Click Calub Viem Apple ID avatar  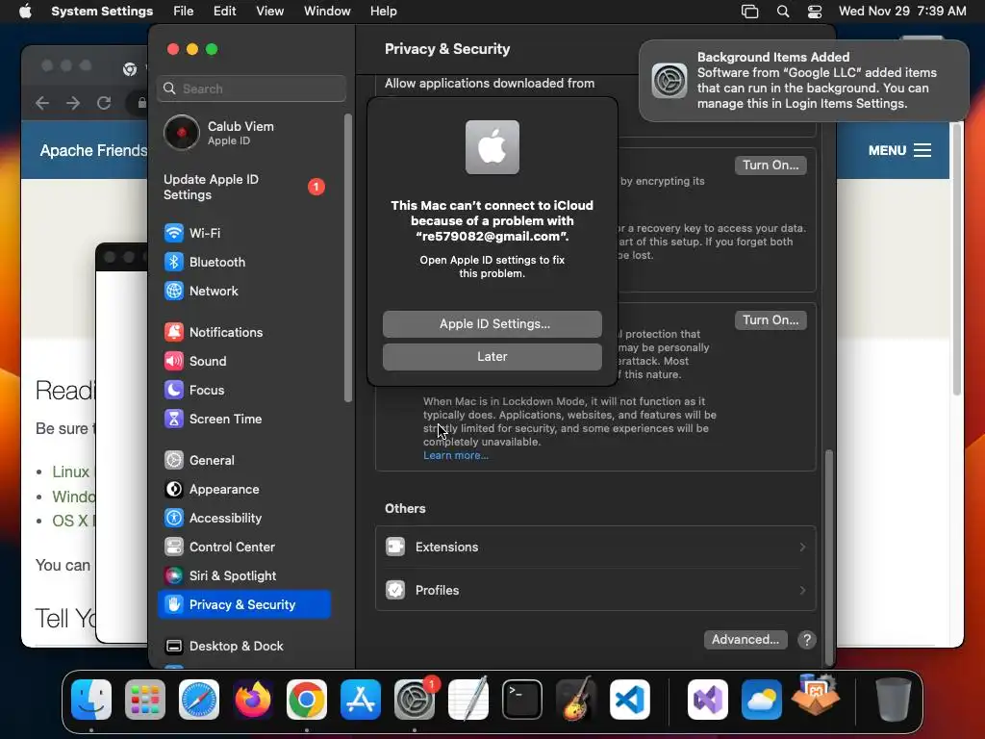coord(182,133)
